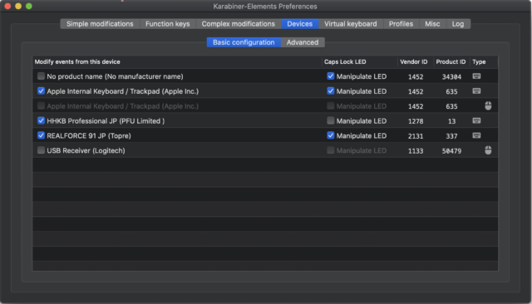
Task: Enable Manipulate LED for HHKB Professional JP
Action: (331, 120)
